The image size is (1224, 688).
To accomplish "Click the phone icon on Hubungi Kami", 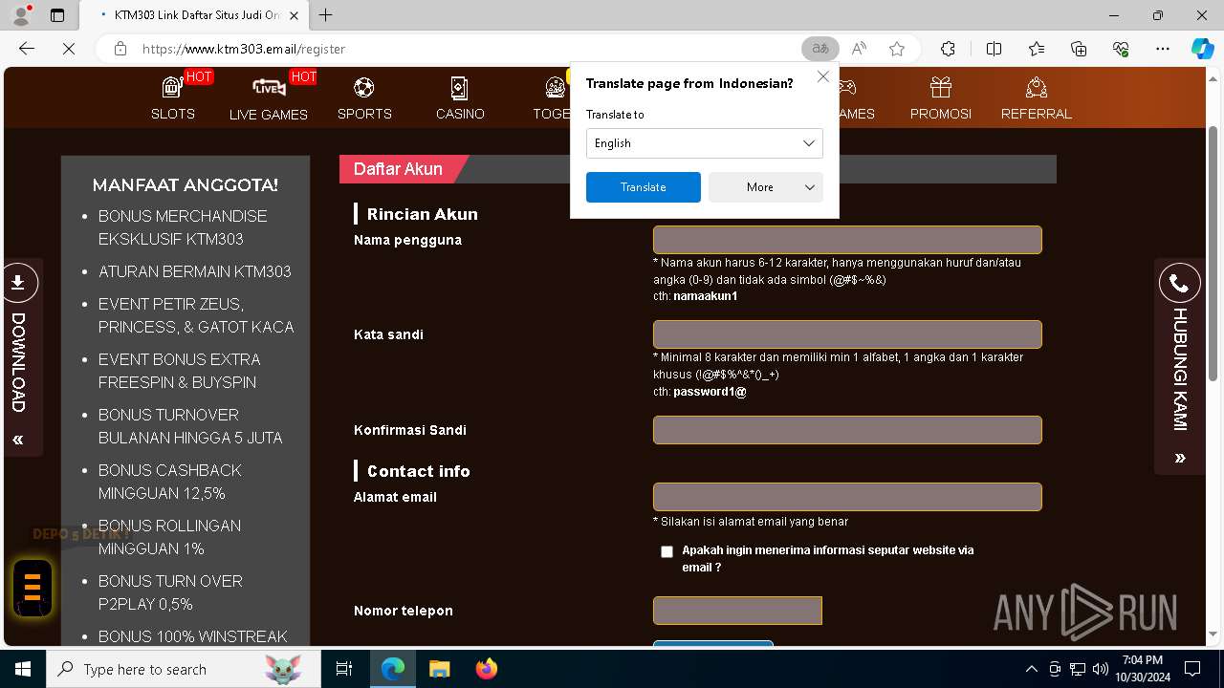I will [x=1180, y=284].
